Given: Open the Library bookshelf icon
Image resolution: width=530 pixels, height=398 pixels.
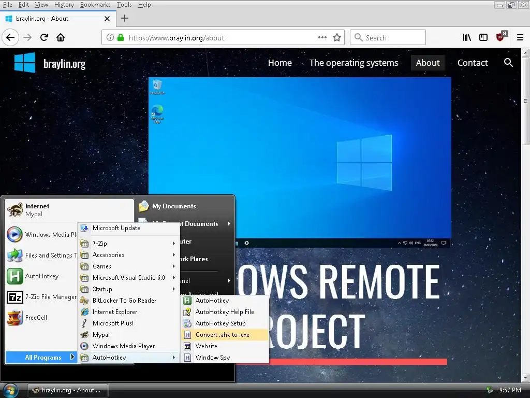Looking at the screenshot, I should pyautogui.click(x=467, y=37).
